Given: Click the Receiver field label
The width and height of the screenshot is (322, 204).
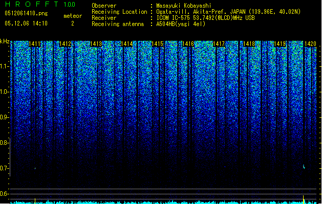Looking at the screenshot, I should pos(104,18).
